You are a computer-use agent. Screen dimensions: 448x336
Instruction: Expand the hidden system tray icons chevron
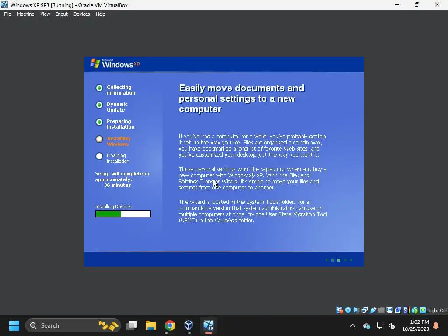pyautogui.click(x=353, y=325)
